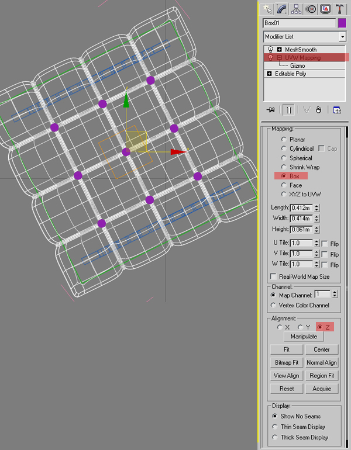Adjust the Map Channel spinner

pos(335,294)
